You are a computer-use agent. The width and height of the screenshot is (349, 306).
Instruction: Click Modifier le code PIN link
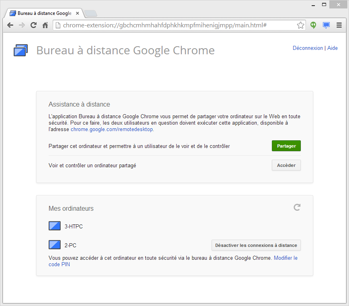[x=286, y=258]
